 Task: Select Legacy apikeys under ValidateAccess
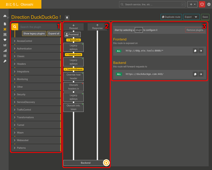pos(74,62)
